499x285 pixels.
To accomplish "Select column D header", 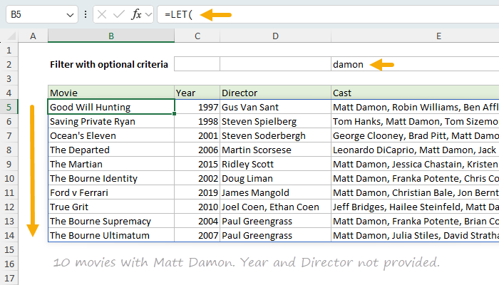I will 275,36.
